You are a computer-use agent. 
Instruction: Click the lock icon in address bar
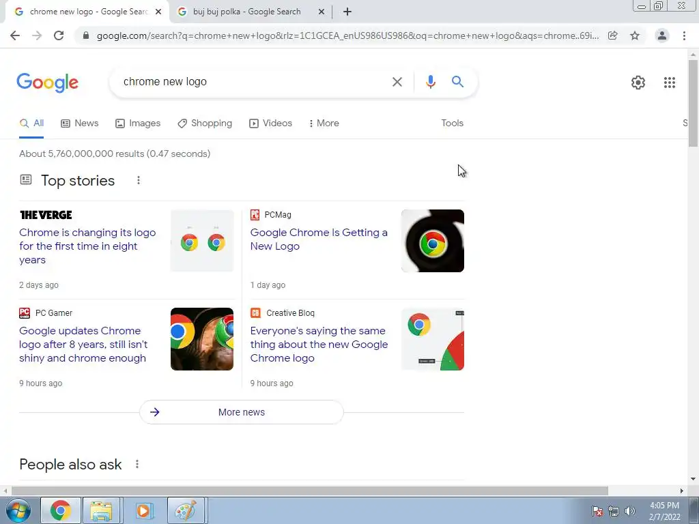pos(86,35)
